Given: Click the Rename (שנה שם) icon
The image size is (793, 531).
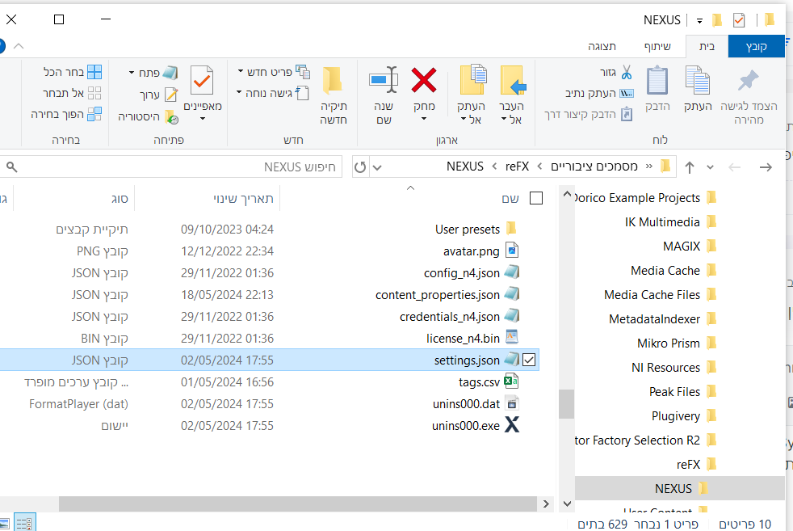Looking at the screenshot, I should [384, 80].
